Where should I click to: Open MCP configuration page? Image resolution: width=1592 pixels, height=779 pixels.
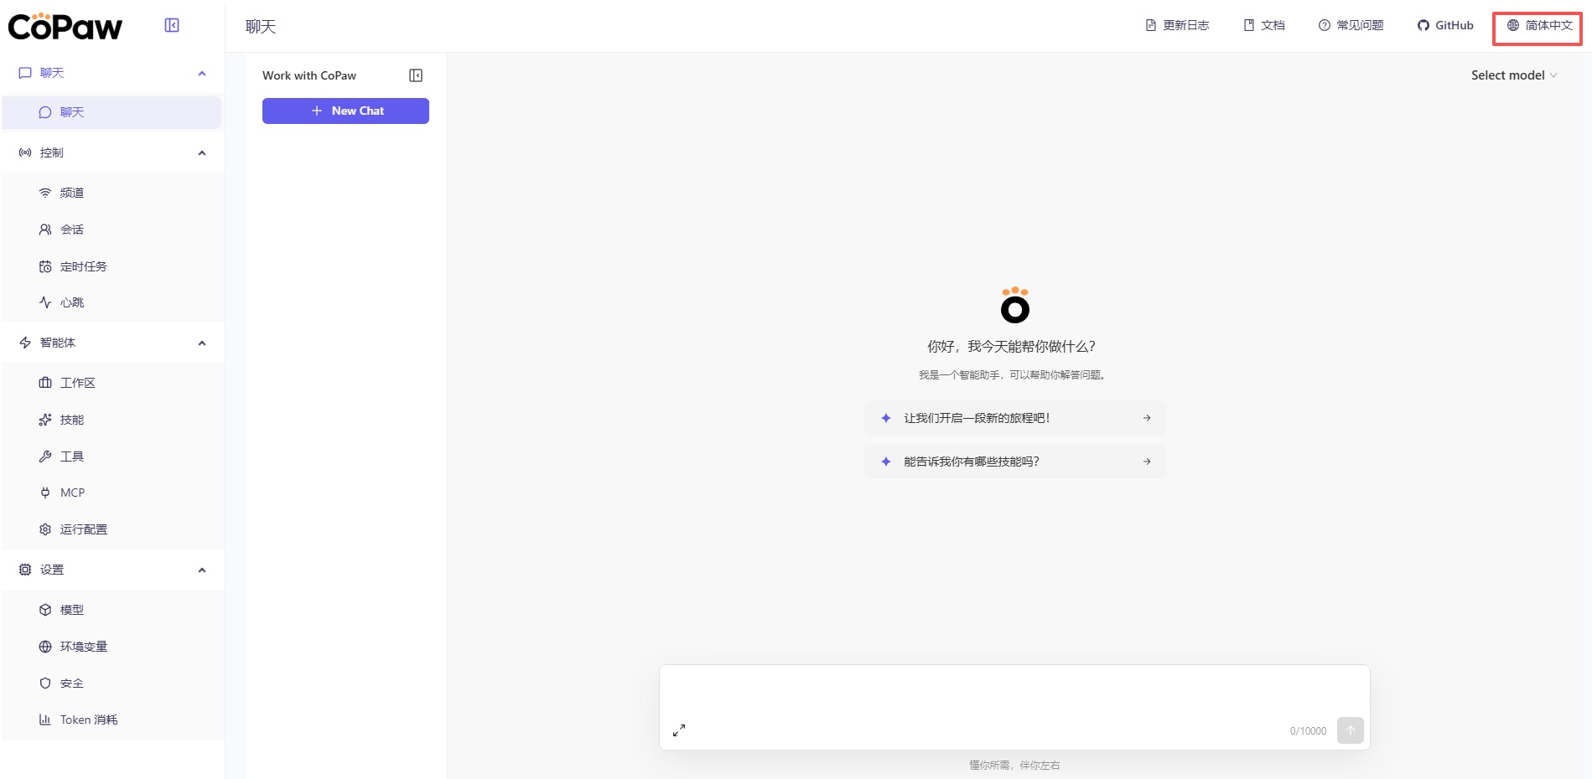point(111,493)
